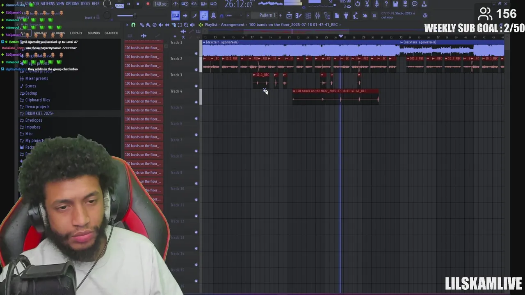Image resolution: width=525 pixels, height=295 pixels.
Task: Select the playlist Paint brush tool
Action: (148, 25)
